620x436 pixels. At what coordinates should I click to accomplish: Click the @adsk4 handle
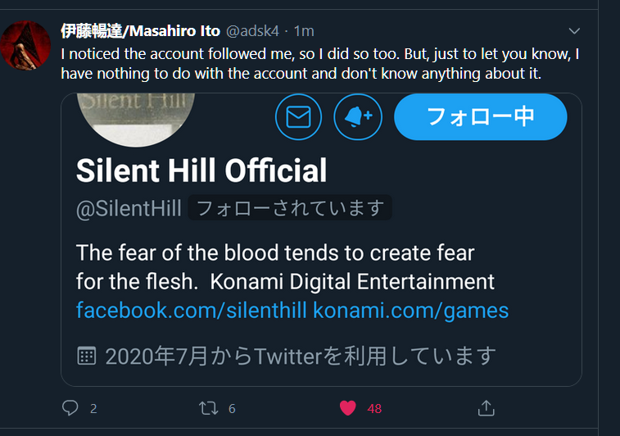252,31
